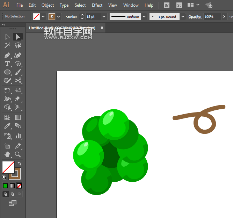Select the Eyedropper tool
This screenshot has width=233, height=218.
(x=7, y=126)
